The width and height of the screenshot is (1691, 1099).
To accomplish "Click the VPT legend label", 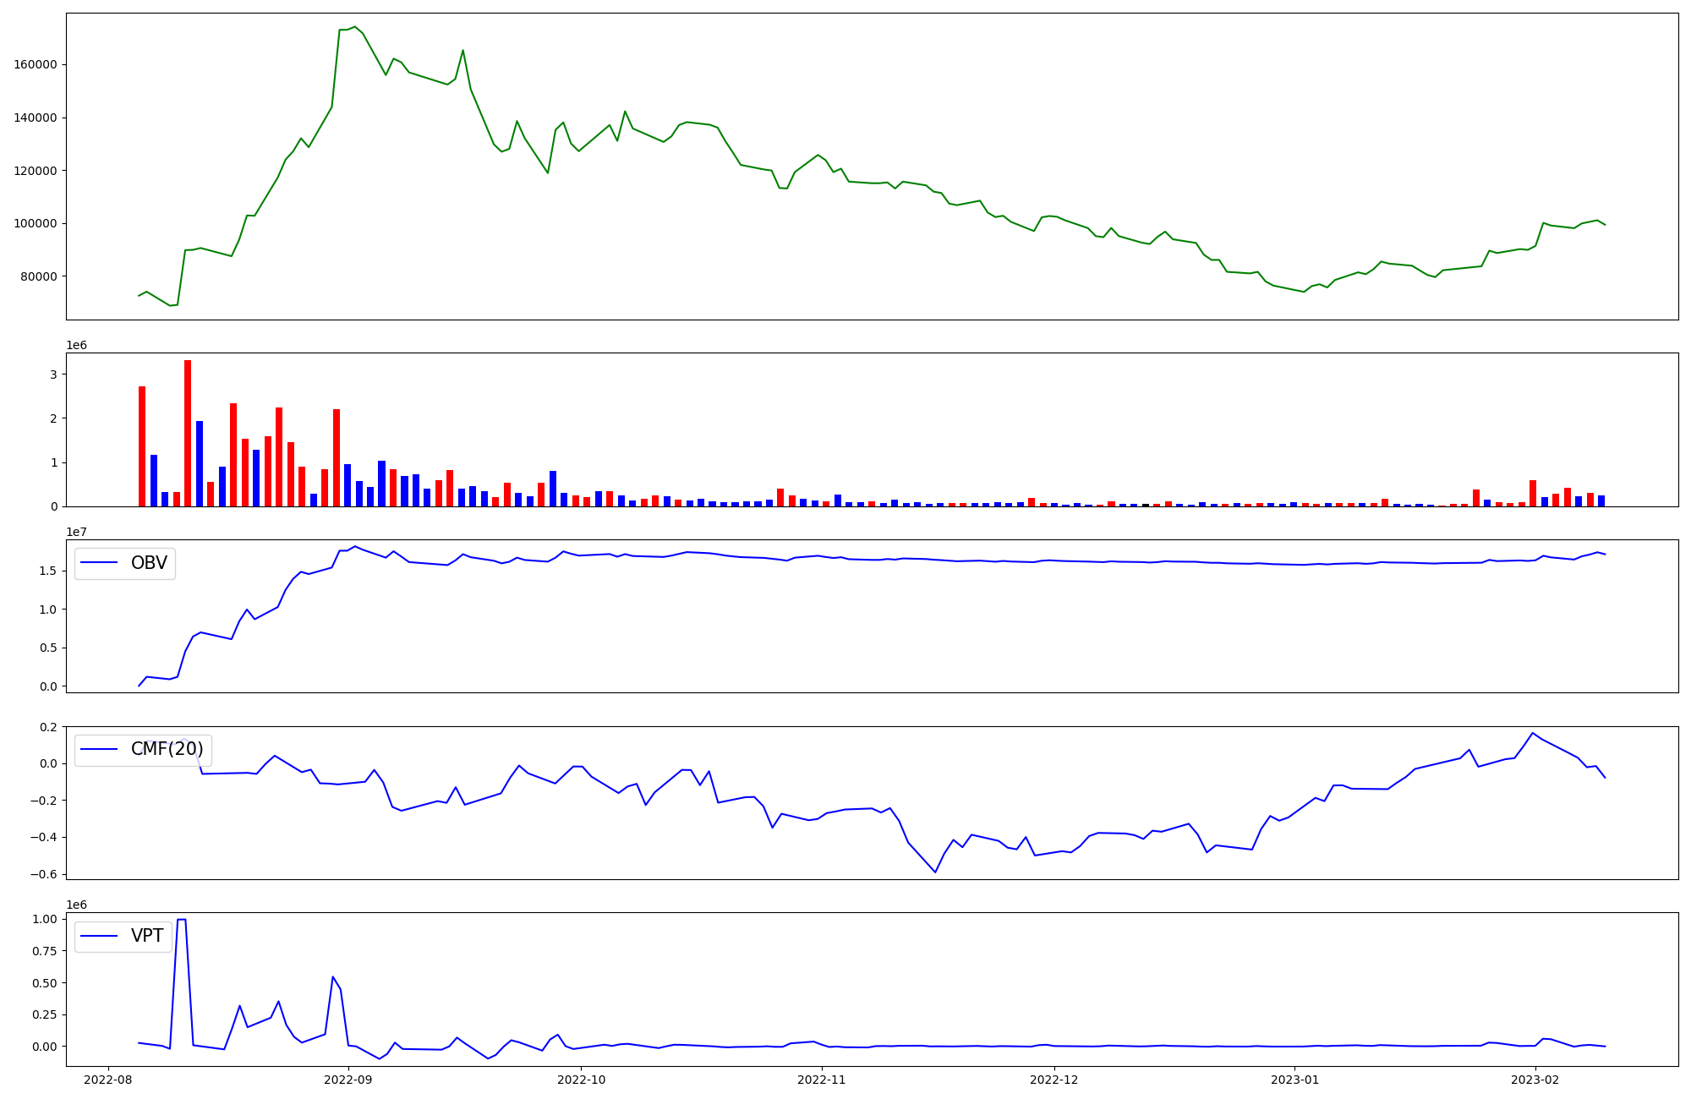I will point(147,936).
